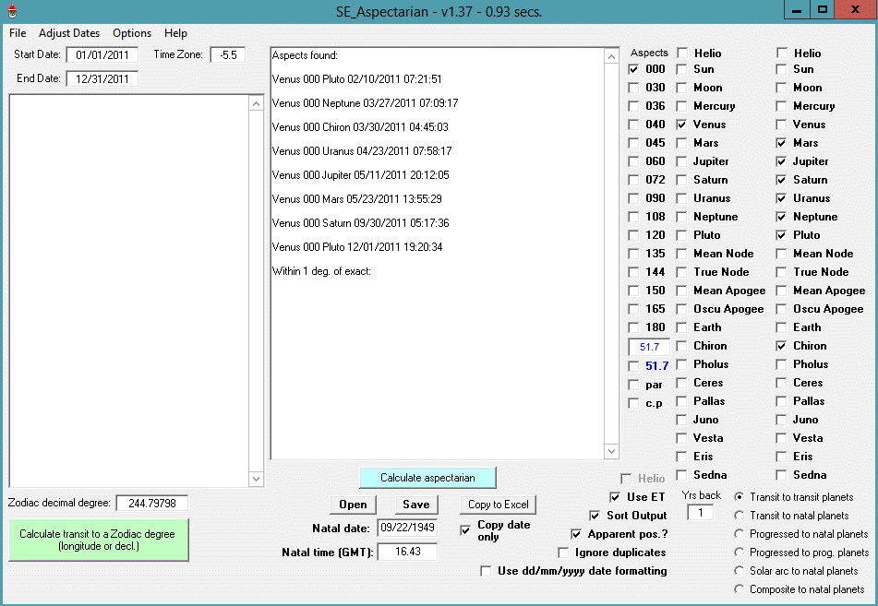The image size is (878, 606).
Task: Uncheck Saturn in second planet column
Action: (781, 180)
